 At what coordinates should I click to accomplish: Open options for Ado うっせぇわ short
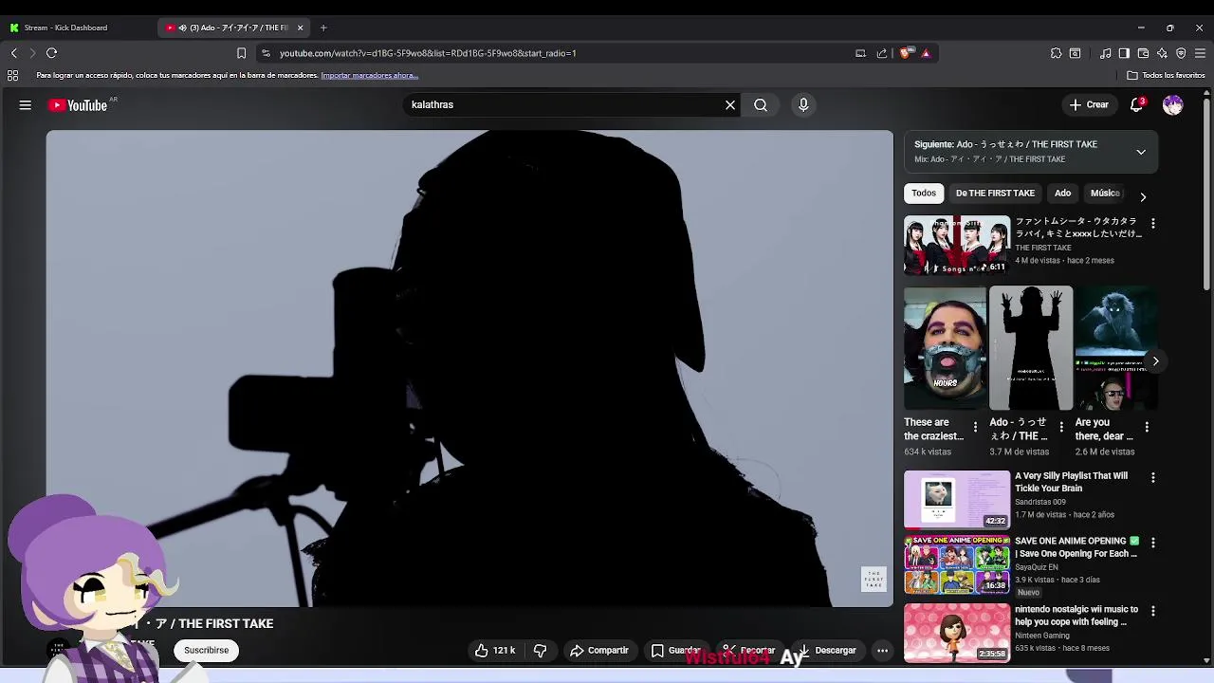coord(1060,428)
